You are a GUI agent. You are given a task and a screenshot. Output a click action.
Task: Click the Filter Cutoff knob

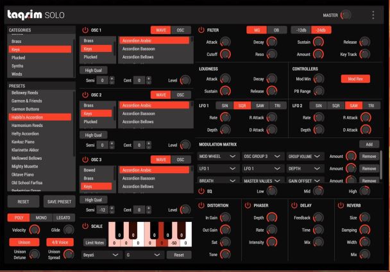tap(225, 55)
